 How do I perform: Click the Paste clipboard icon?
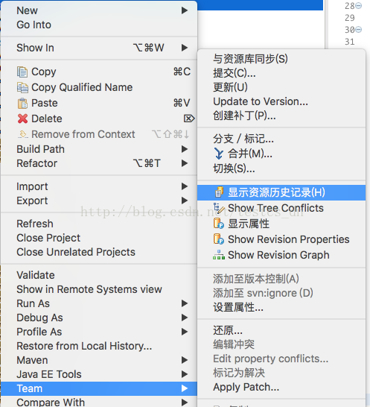pos(22,104)
